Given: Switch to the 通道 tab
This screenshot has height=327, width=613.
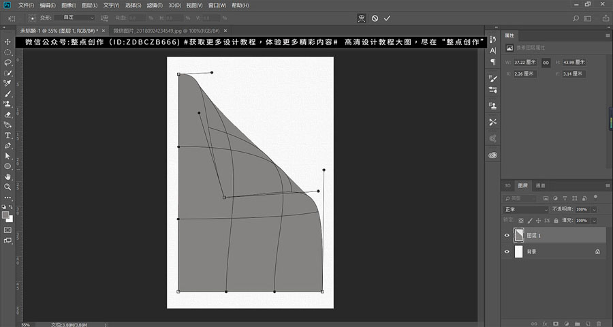Looking at the screenshot, I should (540, 185).
